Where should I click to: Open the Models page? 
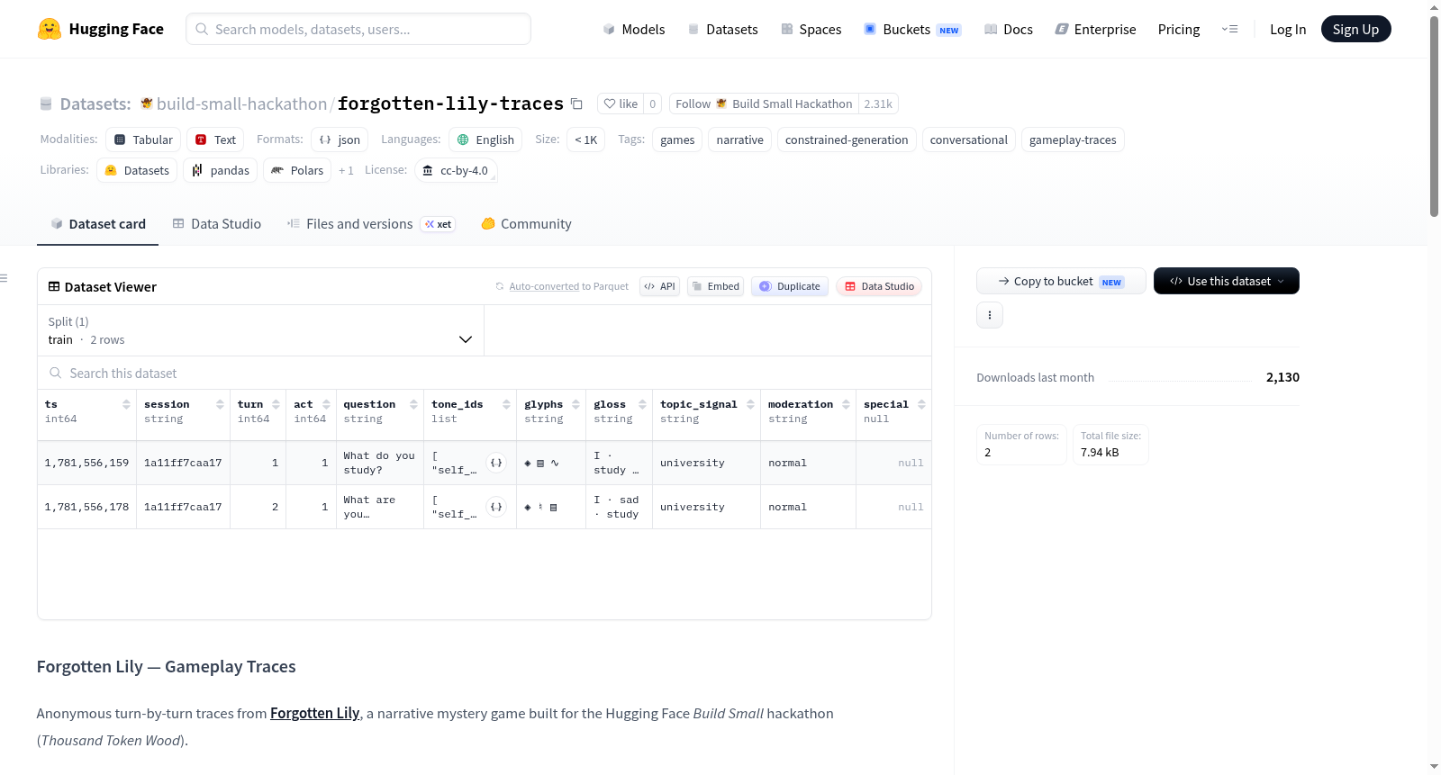tap(634, 29)
